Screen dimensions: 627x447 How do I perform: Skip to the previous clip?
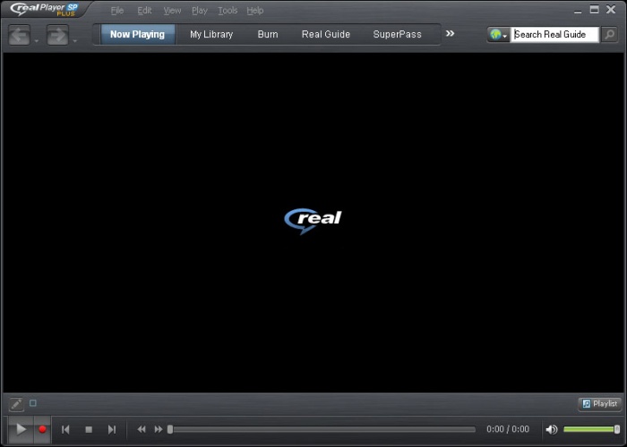pos(66,429)
